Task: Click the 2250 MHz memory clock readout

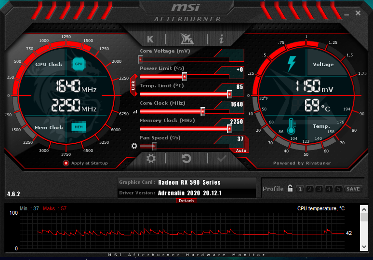Action: click(74, 106)
